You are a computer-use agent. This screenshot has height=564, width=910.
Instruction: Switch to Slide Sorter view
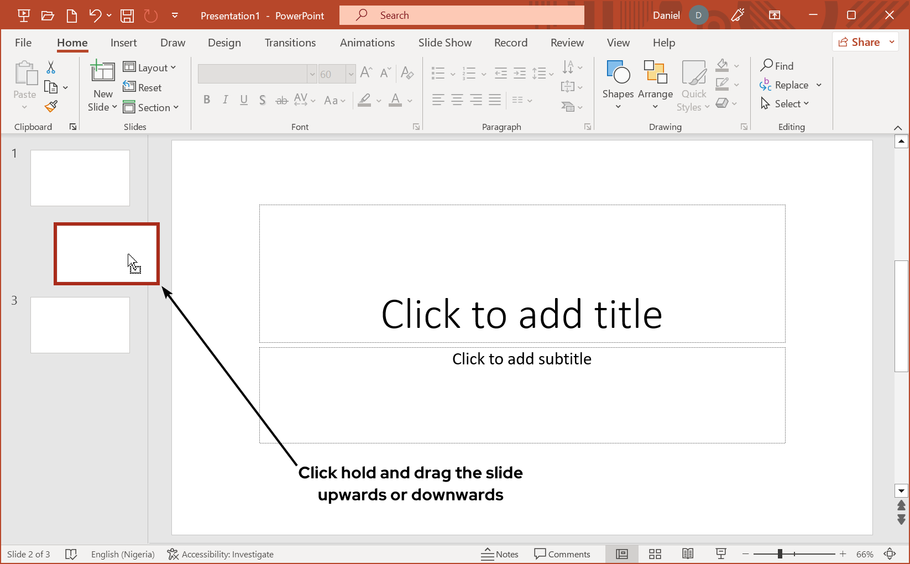655,553
